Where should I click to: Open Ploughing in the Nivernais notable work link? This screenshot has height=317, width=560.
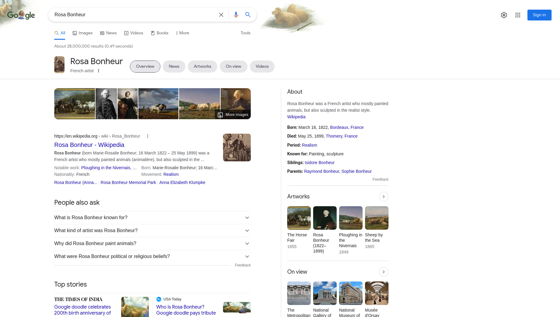(x=106, y=168)
